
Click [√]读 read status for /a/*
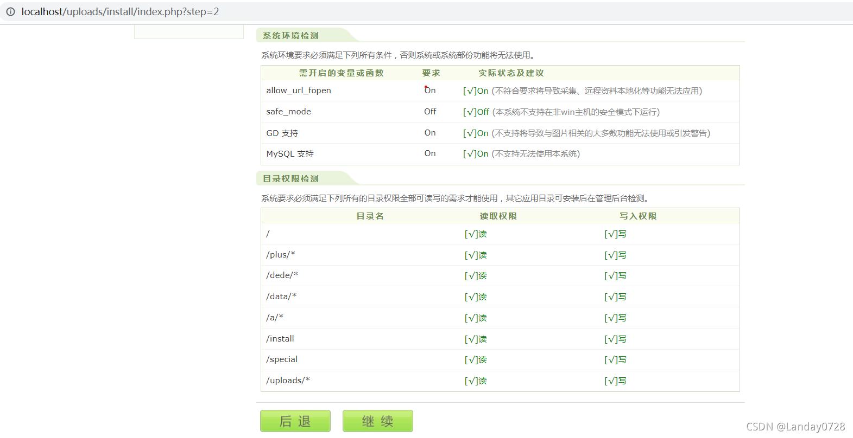(x=476, y=318)
